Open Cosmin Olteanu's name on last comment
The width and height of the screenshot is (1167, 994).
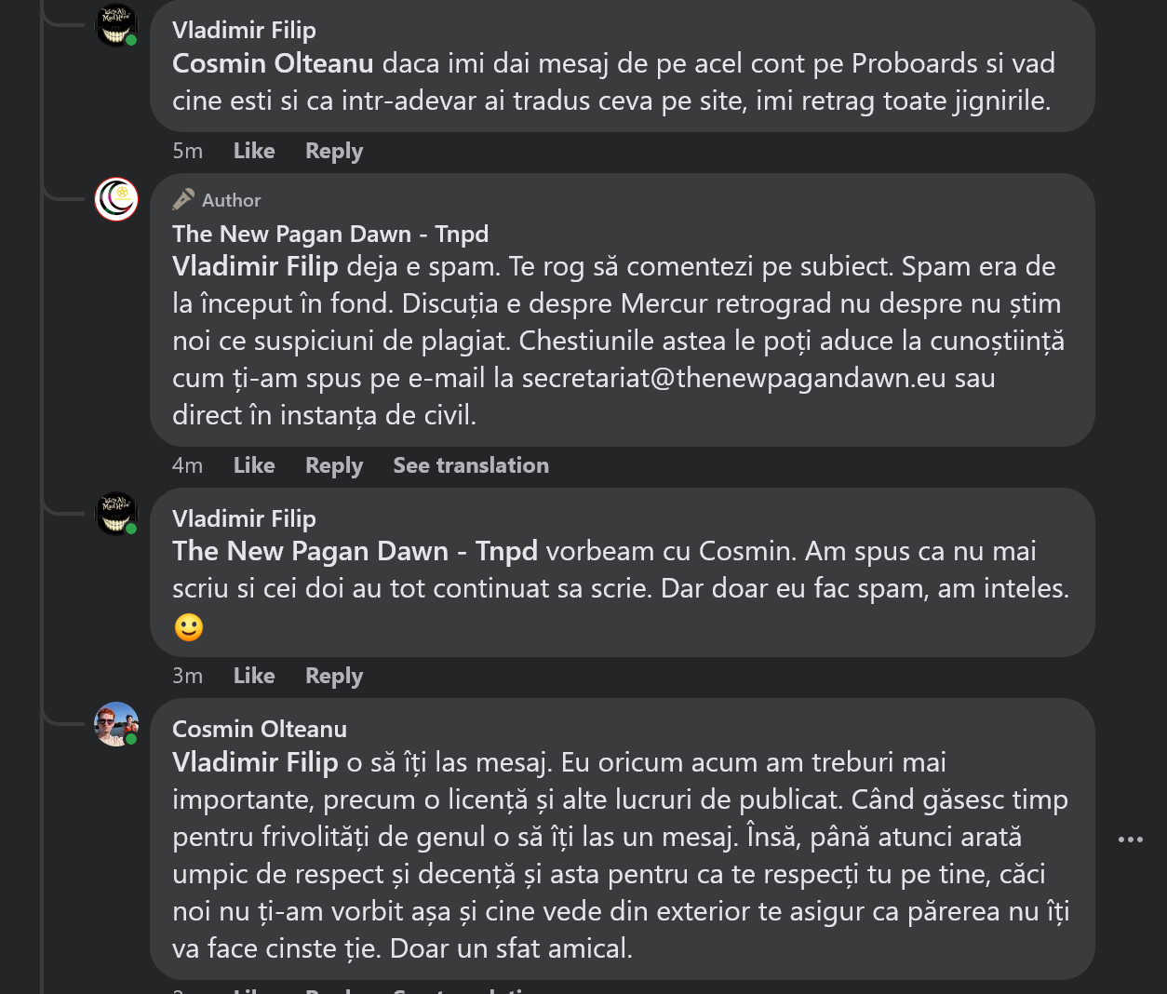tap(259, 729)
